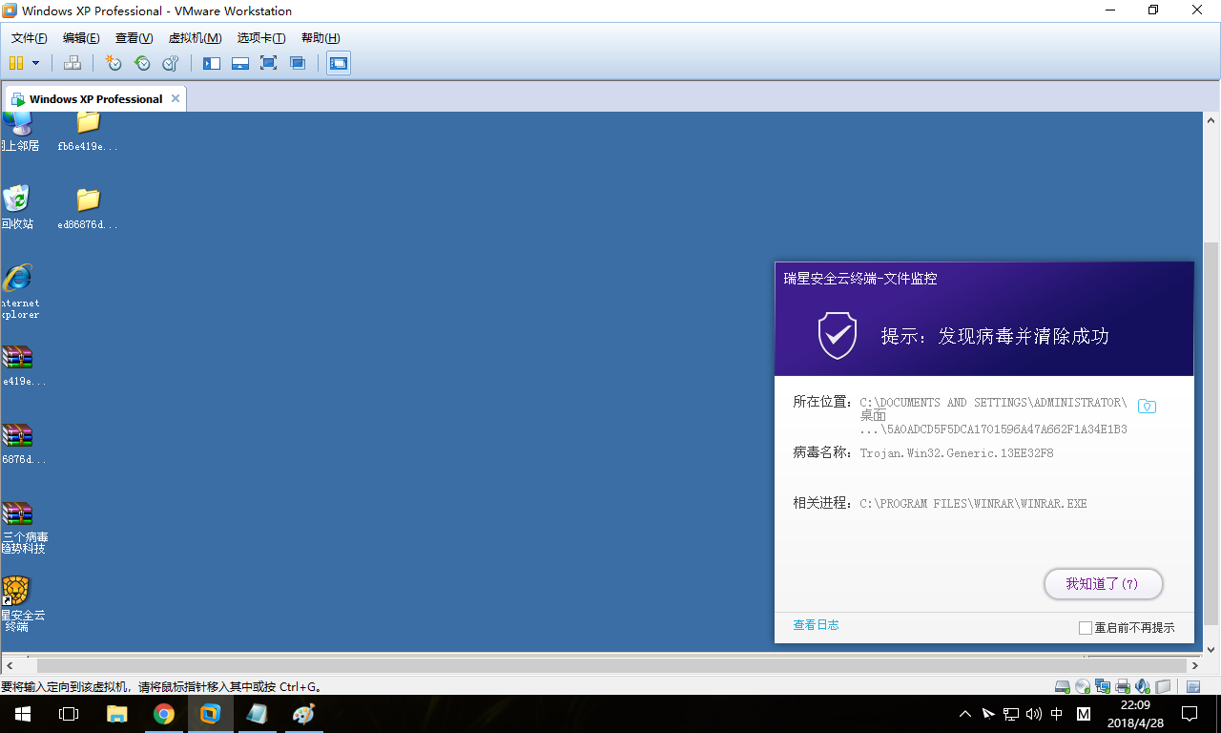The width and height of the screenshot is (1221, 733).
Task: Open the ed86876d folder on the desktop
Action: pyautogui.click(x=88, y=209)
